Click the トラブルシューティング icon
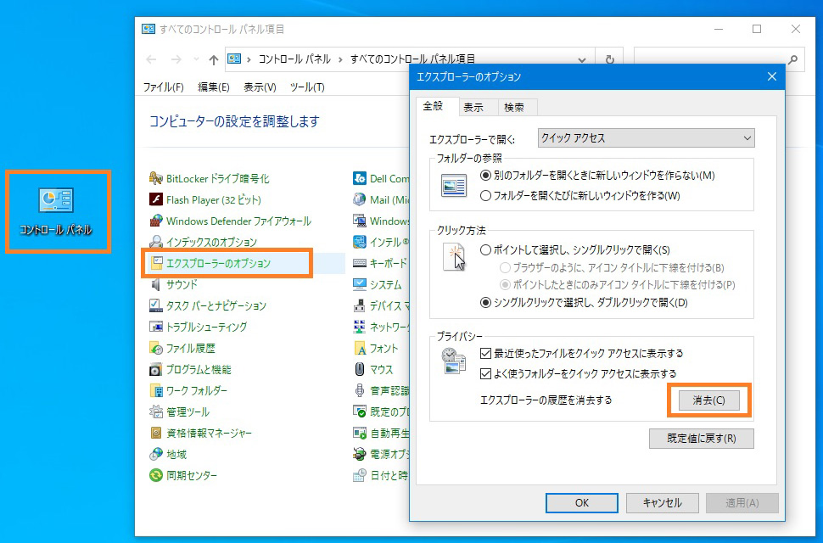This screenshot has height=543, width=823. point(156,327)
